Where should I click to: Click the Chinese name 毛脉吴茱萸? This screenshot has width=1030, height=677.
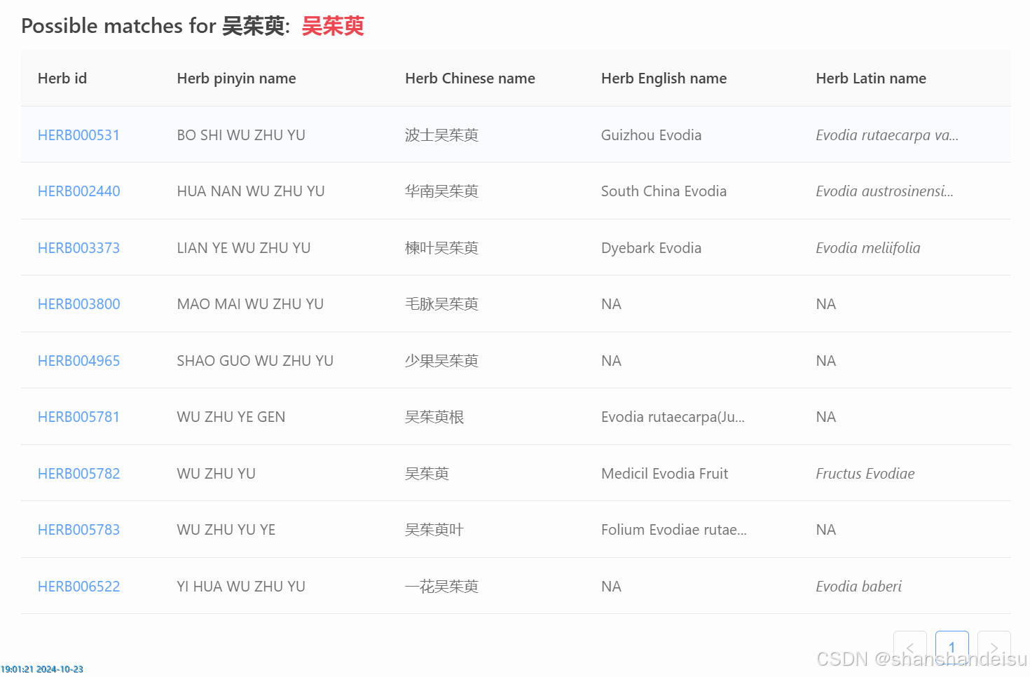[x=441, y=304]
